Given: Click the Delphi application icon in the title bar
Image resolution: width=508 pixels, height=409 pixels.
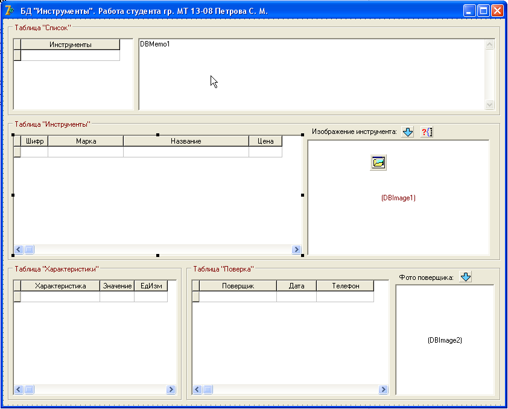Looking at the screenshot, I should click(x=10, y=10).
